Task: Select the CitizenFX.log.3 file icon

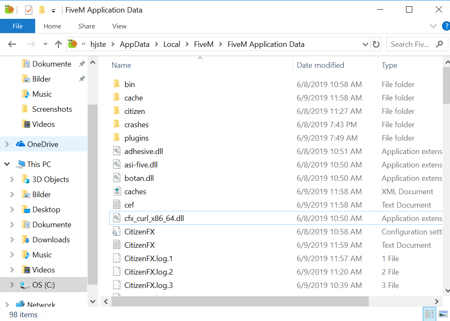Action: (x=116, y=285)
